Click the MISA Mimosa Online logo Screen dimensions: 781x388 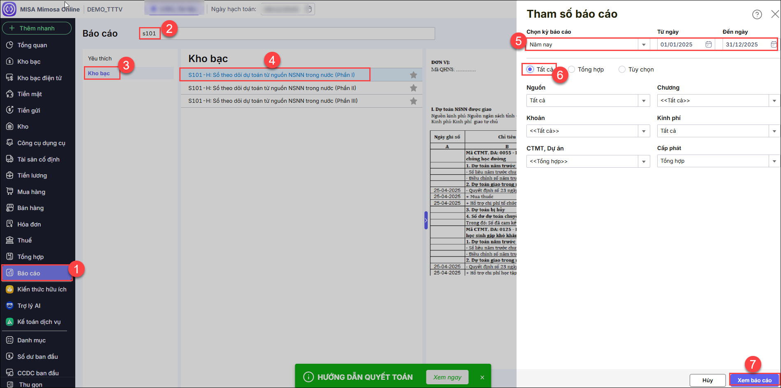[x=9, y=9]
